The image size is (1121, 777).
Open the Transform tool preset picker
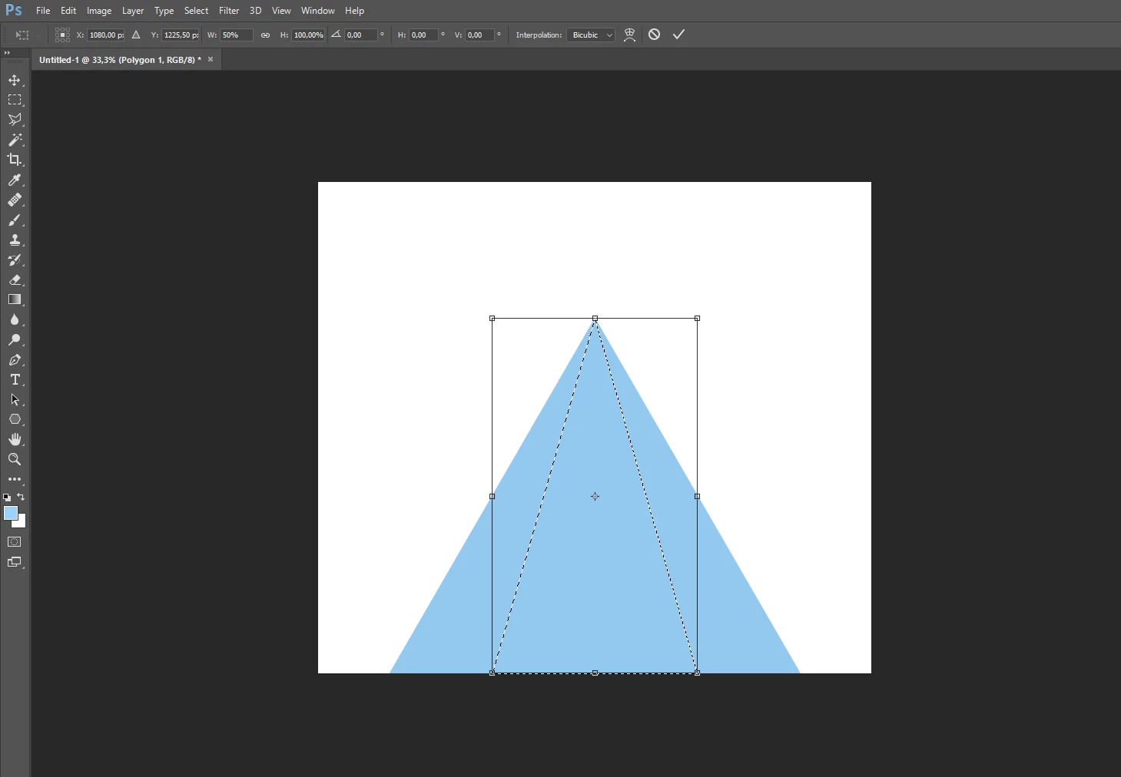pos(27,35)
